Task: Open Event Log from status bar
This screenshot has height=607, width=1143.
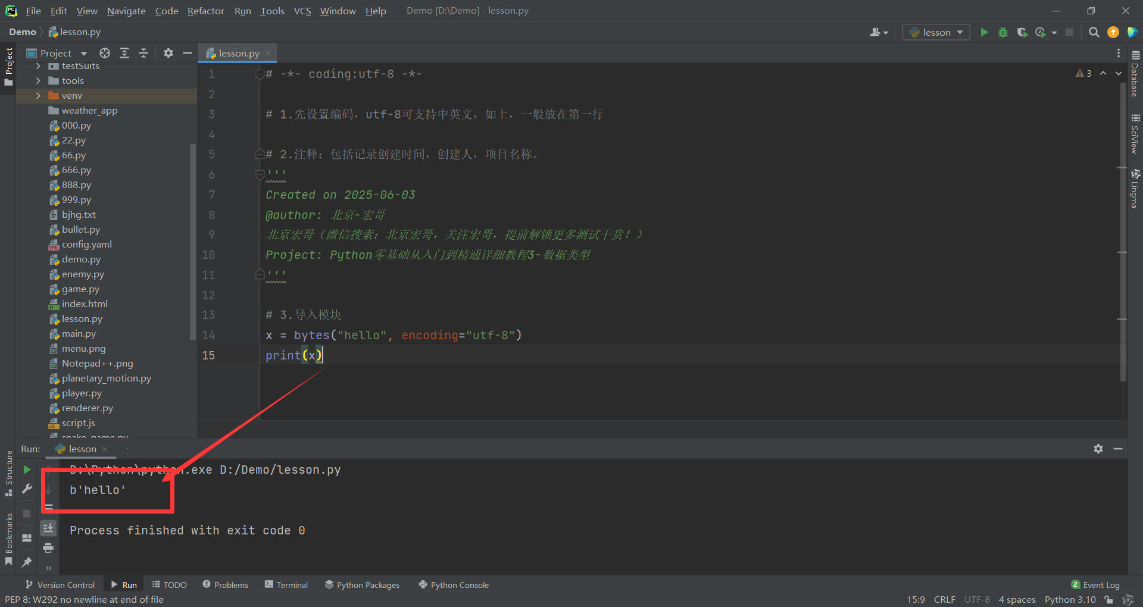Action: [1095, 585]
